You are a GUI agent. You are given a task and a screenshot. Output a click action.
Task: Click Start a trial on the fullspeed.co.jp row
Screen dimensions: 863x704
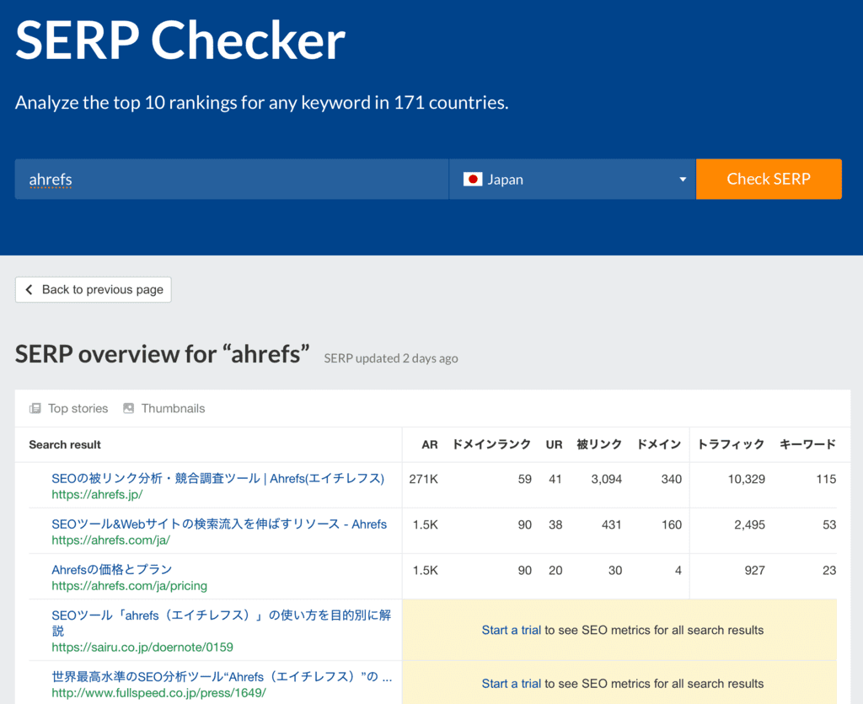(x=511, y=683)
